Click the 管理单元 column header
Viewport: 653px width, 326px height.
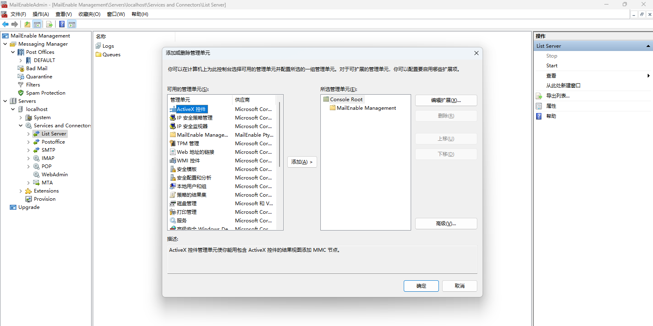(200, 100)
